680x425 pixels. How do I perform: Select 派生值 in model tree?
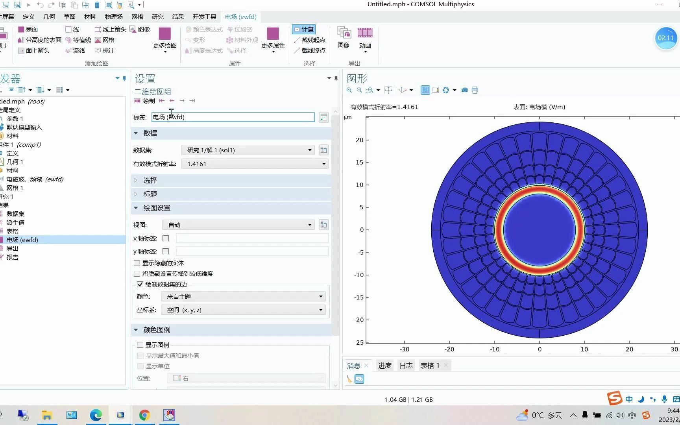(15, 223)
